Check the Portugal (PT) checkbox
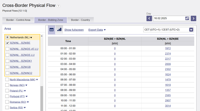Image resolution: width=200 pixels, height=111 pixels. (x=7, y=96)
